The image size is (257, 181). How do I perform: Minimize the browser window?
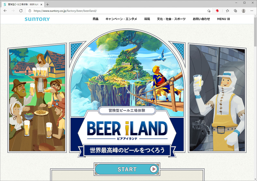coord(236,3)
